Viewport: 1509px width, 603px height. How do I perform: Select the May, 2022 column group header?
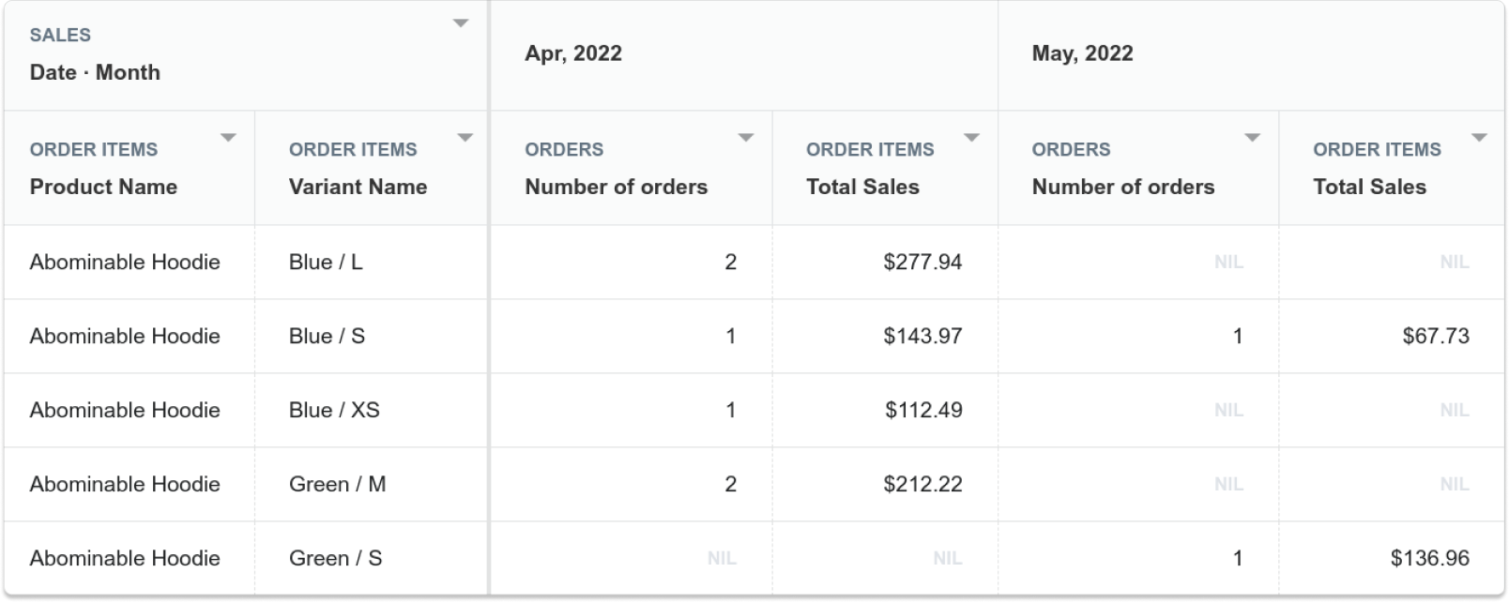pyautogui.click(x=1082, y=53)
